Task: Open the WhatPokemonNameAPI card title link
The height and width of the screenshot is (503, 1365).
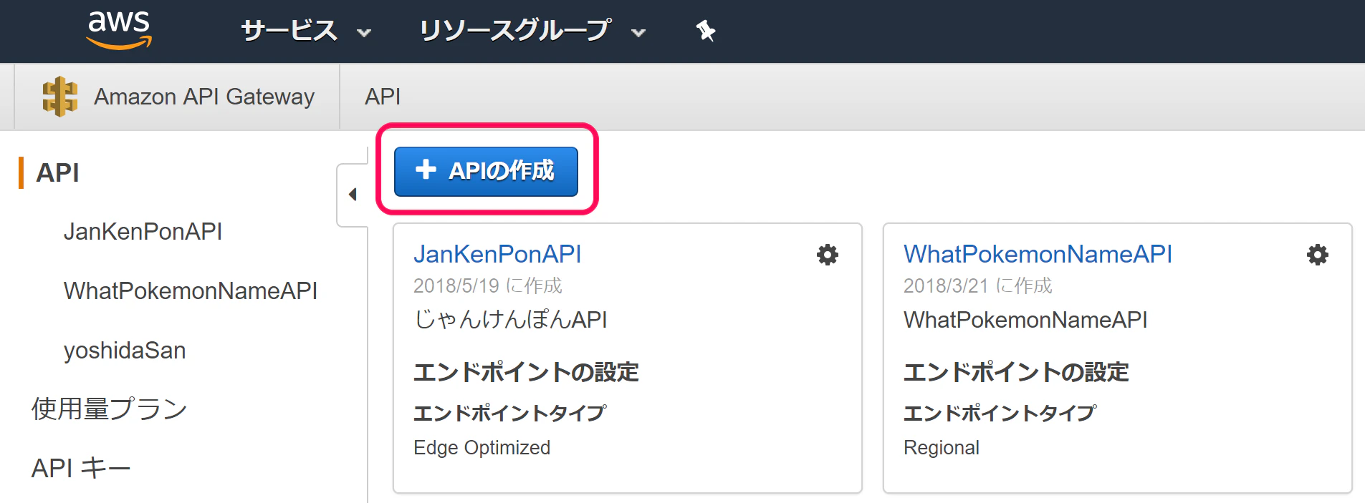Action: pos(1038,254)
